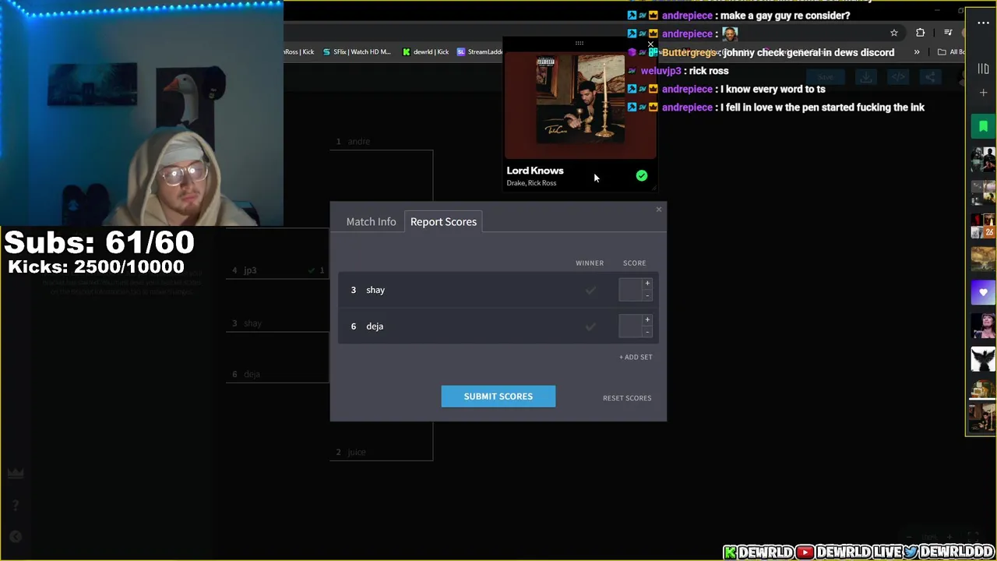Viewport: 997px width, 561px height.
Task: Click deja's score input box
Action: click(x=630, y=326)
